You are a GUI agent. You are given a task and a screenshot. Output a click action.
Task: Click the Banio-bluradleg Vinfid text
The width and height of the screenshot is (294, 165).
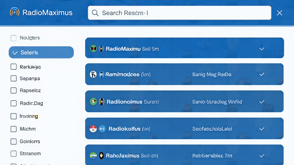(217, 102)
